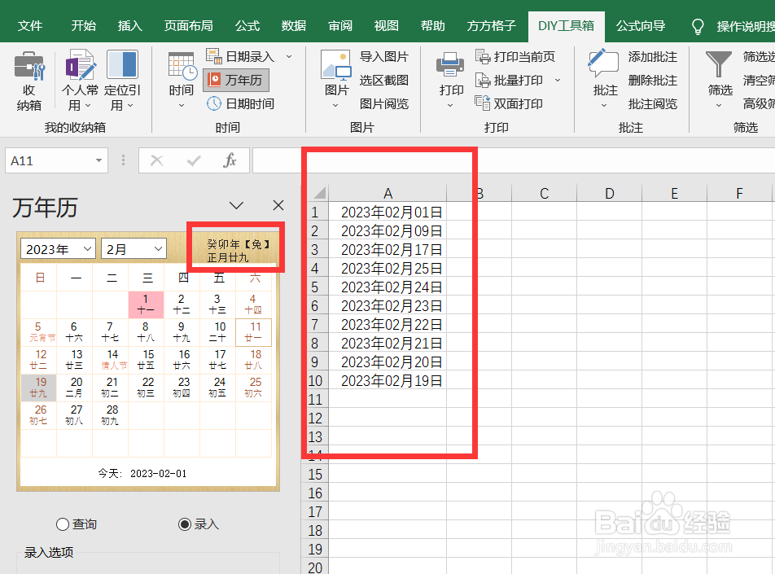775x574 pixels.
Task: Select column C header
Action: point(544,193)
